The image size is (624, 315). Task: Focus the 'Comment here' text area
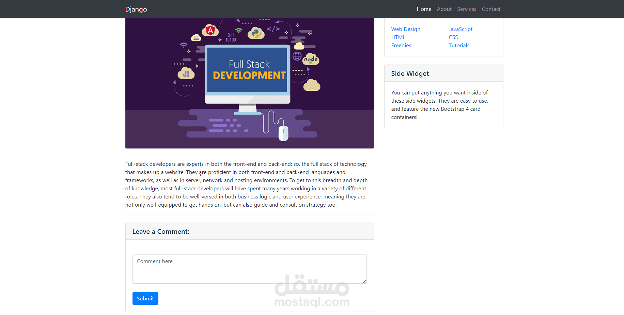250,269
